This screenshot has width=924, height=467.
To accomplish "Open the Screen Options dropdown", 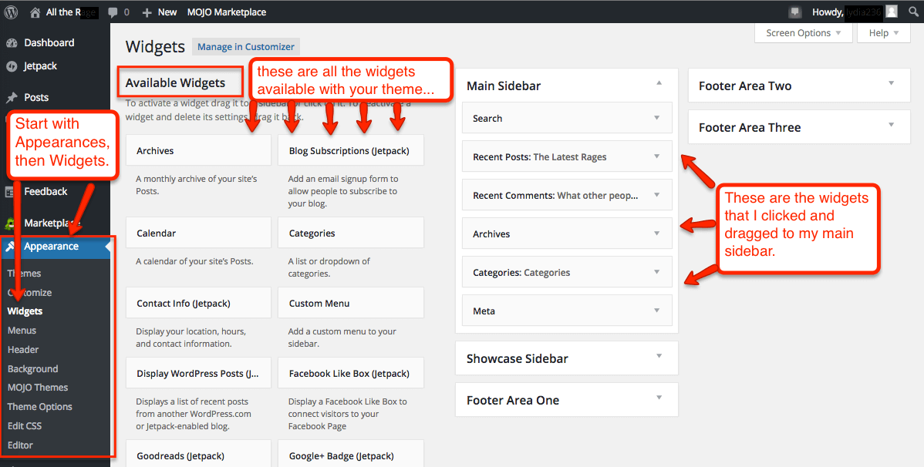I will (803, 32).
